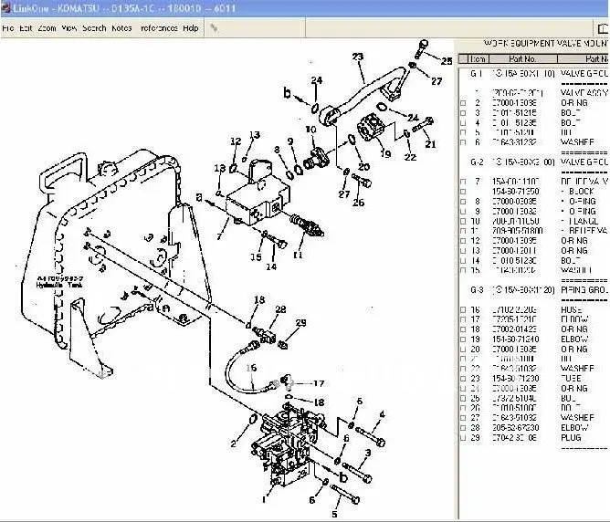
Task: Click callout 17 elbow label in diagram
Action: click(x=319, y=383)
